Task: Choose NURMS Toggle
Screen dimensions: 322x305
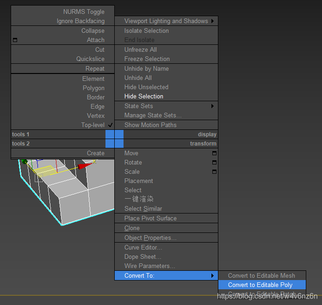Action: click(x=84, y=12)
